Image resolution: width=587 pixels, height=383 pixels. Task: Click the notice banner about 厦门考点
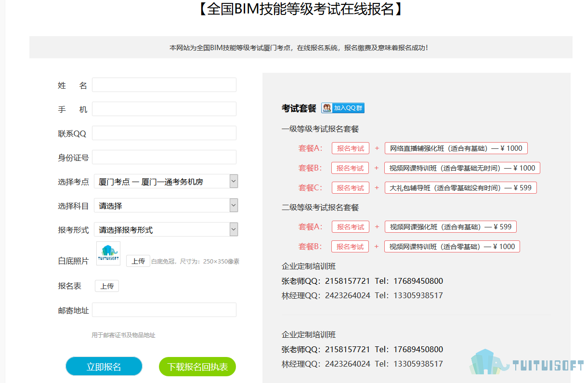301,47
